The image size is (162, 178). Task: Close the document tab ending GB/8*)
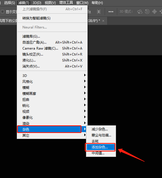pyautogui.click(x=103, y=21)
